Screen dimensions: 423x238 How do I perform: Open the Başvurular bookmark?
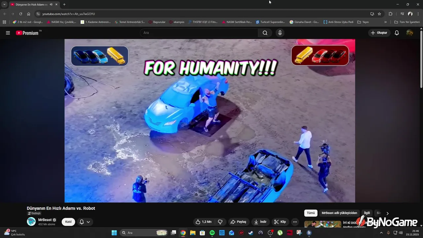pyautogui.click(x=157, y=22)
